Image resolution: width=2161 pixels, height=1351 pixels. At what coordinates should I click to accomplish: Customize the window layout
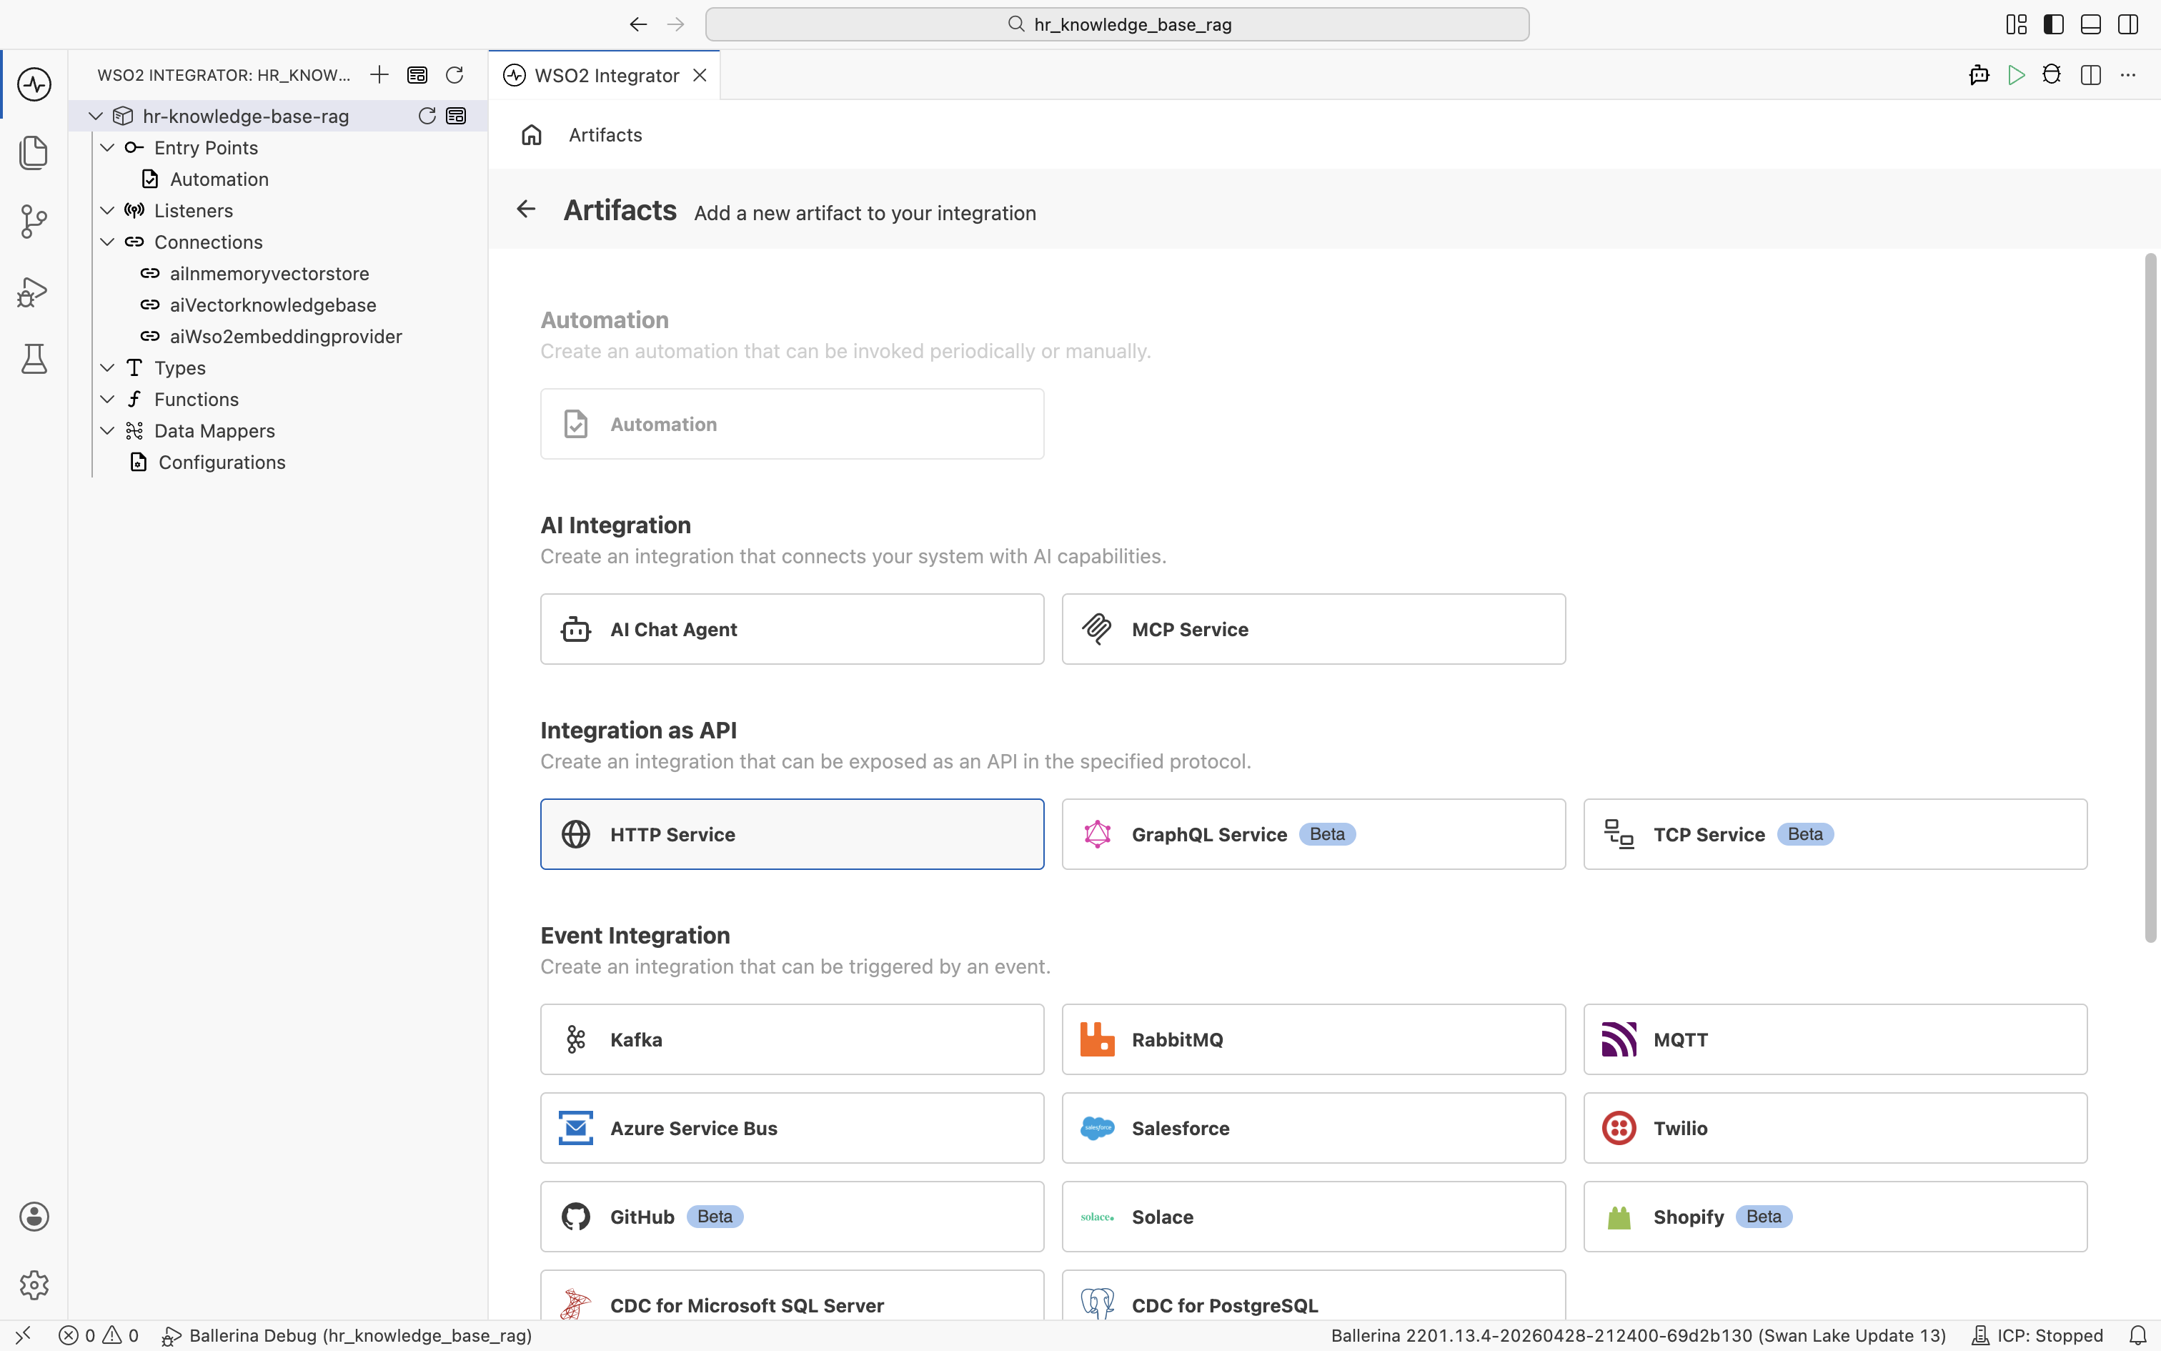(x=2017, y=24)
